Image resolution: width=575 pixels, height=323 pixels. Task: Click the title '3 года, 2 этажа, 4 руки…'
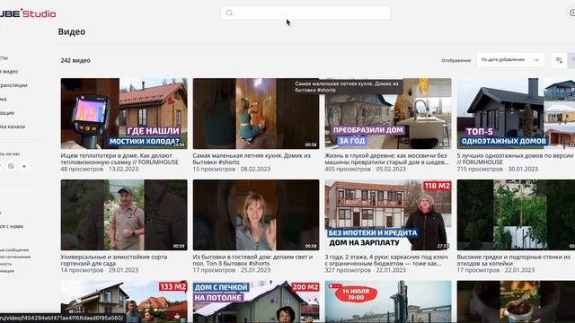386,260
